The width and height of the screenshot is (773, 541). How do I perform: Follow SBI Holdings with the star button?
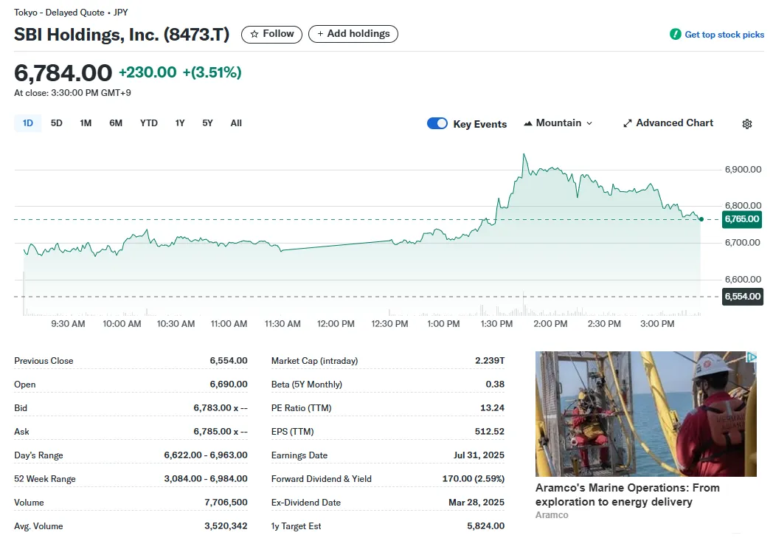click(271, 34)
